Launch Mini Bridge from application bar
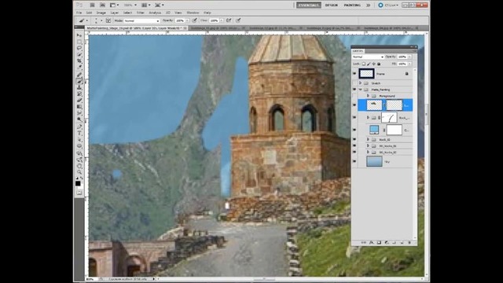The height and width of the screenshot is (283, 503). pos(102,6)
